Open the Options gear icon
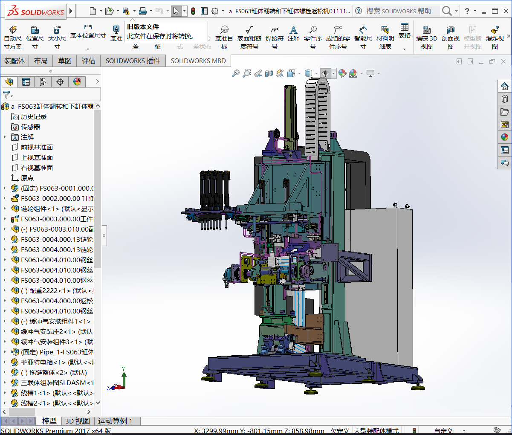512x435 pixels. tap(215, 11)
